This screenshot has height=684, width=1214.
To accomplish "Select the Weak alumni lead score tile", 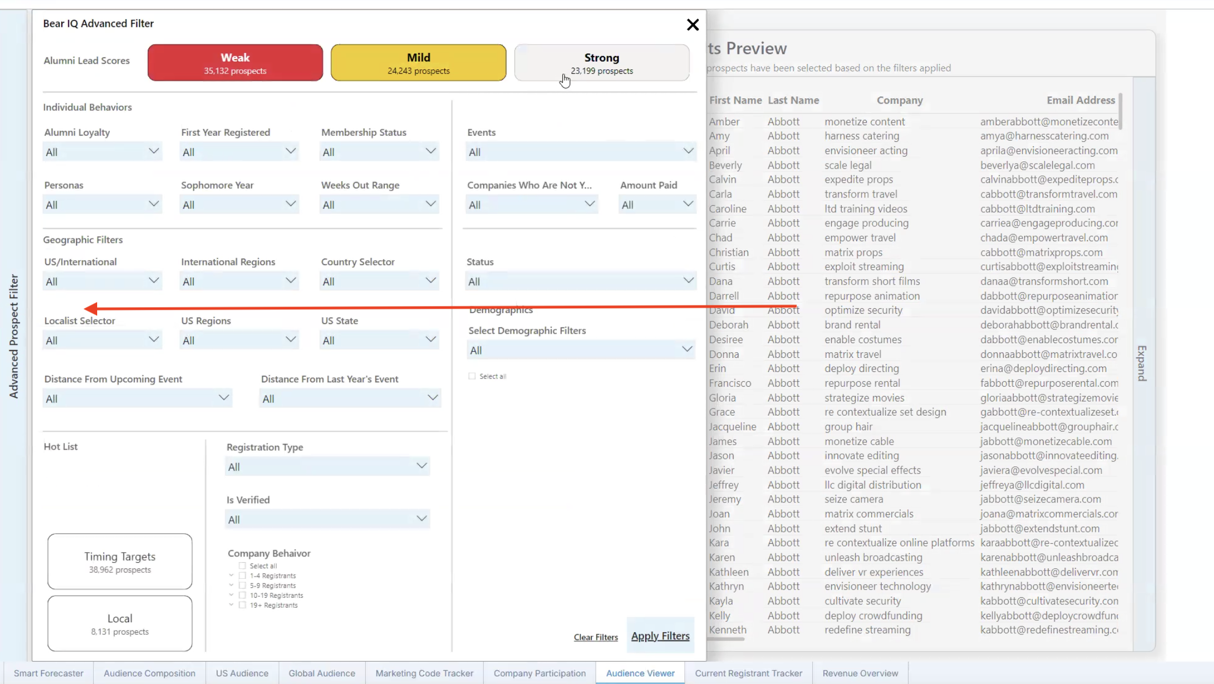I will coord(235,63).
